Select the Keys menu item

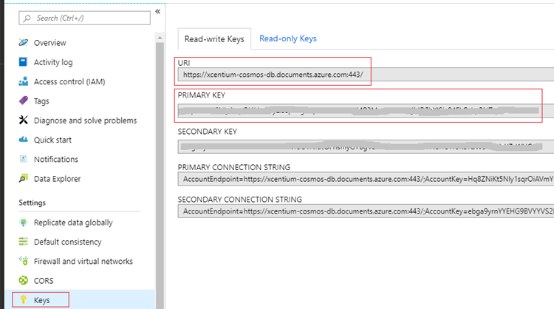tap(80, 299)
